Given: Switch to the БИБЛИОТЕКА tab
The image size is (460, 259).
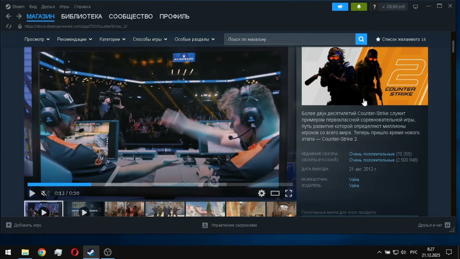Looking at the screenshot, I should click(82, 16).
